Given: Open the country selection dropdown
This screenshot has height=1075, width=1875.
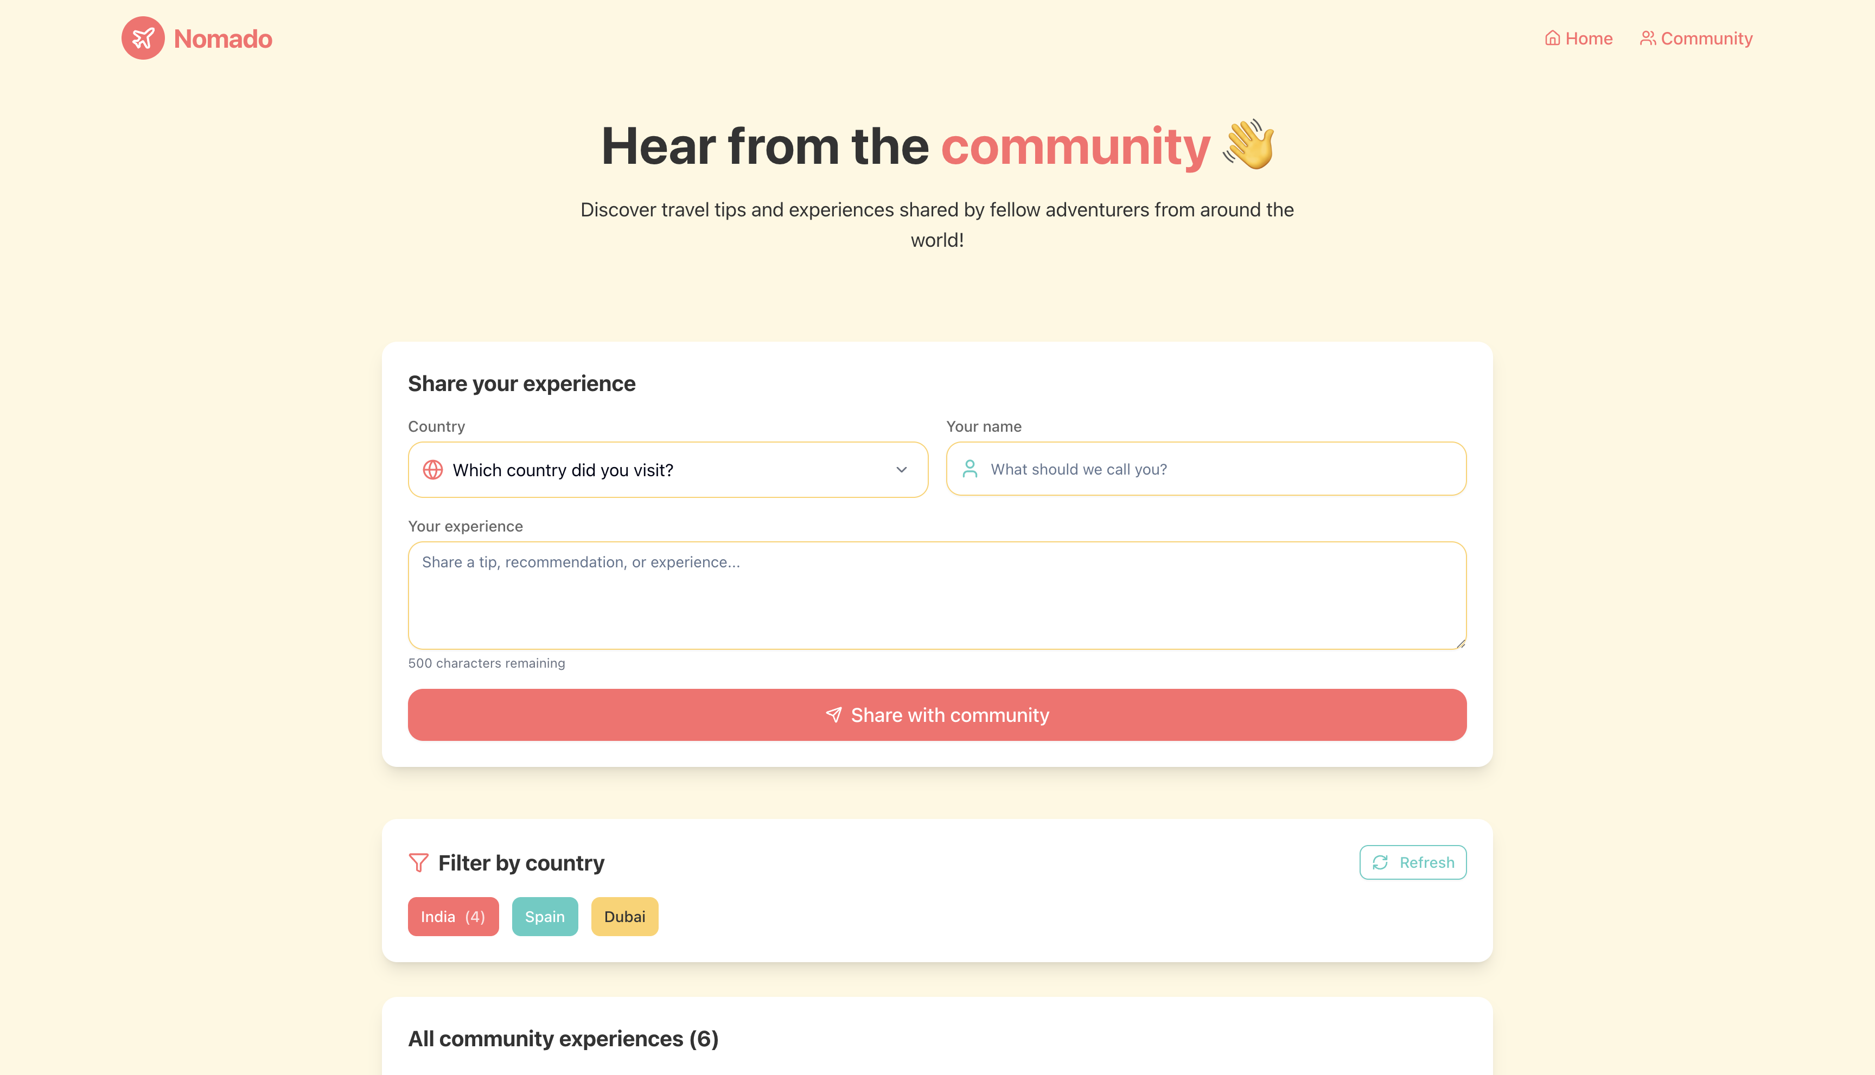Looking at the screenshot, I should pos(667,470).
